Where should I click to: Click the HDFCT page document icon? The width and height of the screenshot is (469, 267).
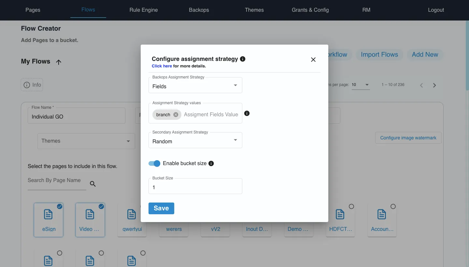point(340,214)
